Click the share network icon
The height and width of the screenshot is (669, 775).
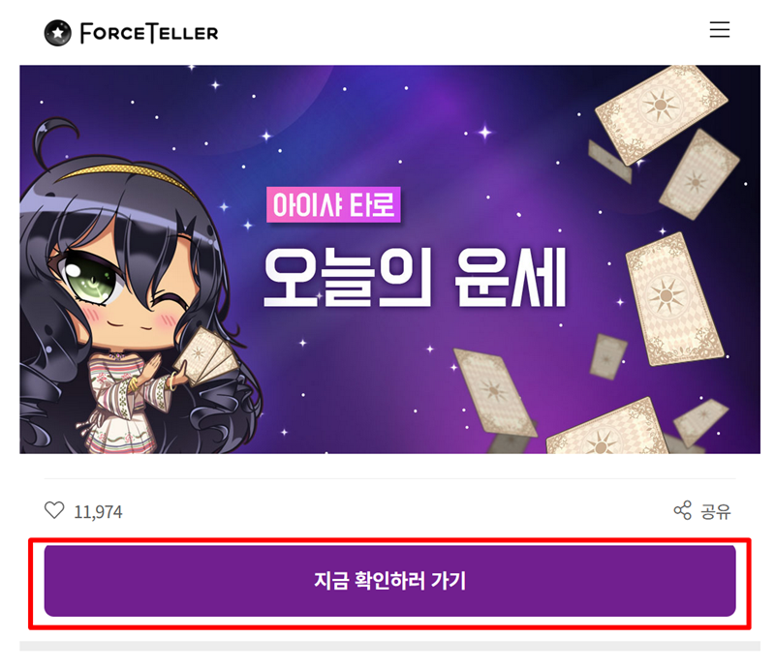coord(683,510)
